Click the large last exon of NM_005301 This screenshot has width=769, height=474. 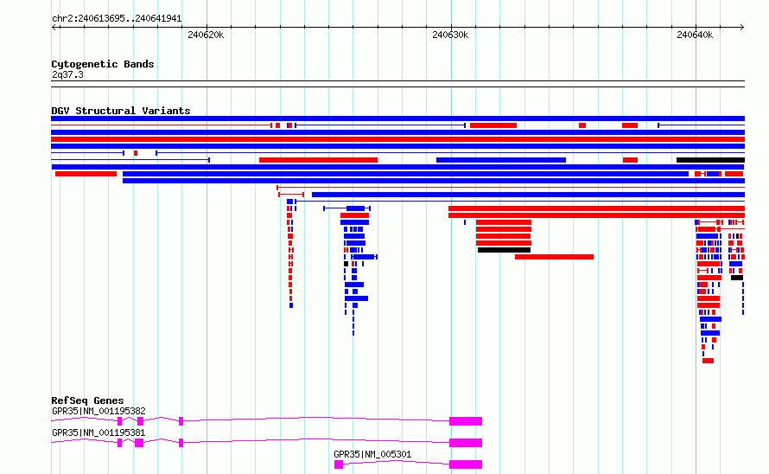[x=466, y=464]
